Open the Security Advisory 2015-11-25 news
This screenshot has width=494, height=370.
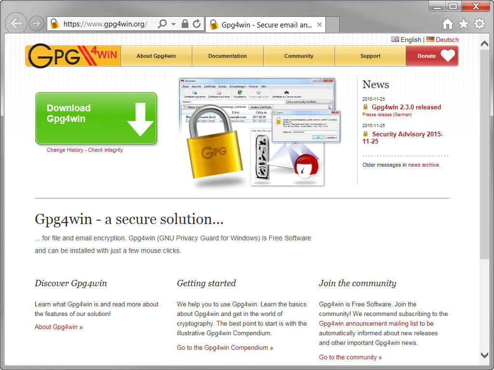(x=402, y=138)
